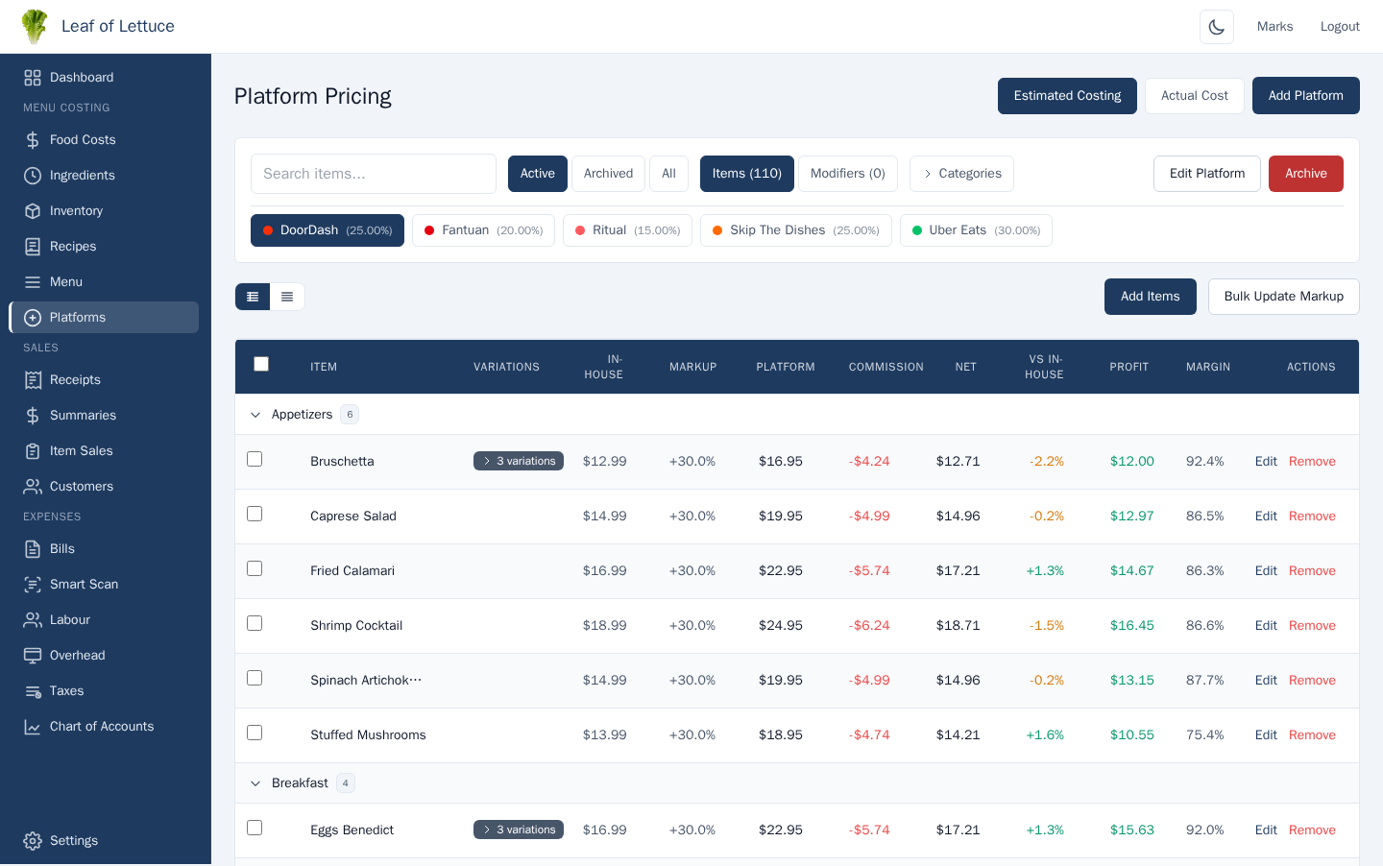Click the green dot on Uber Eats chip
Viewport: 1383px width, 866px height.
pos(915,230)
